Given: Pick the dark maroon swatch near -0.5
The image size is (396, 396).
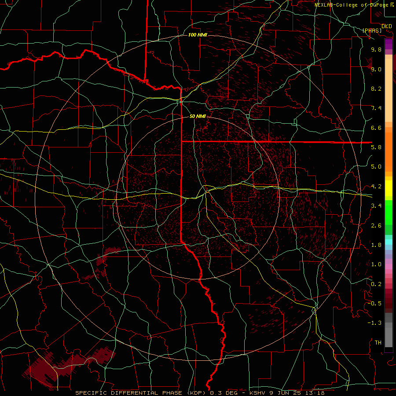Looking at the screenshot, I should [x=389, y=306].
